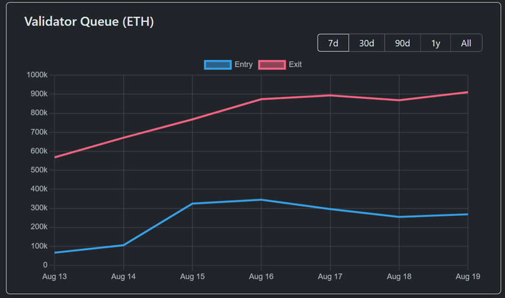Select the 7d time range
The width and height of the screenshot is (505, 298).
point(333,43)
